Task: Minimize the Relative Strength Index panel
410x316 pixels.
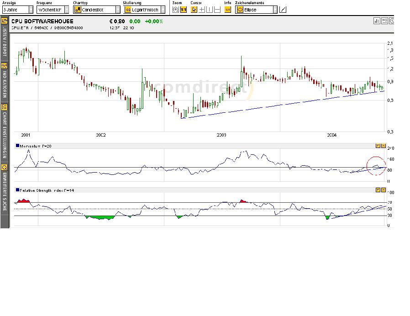Action: tap(378, 190)
